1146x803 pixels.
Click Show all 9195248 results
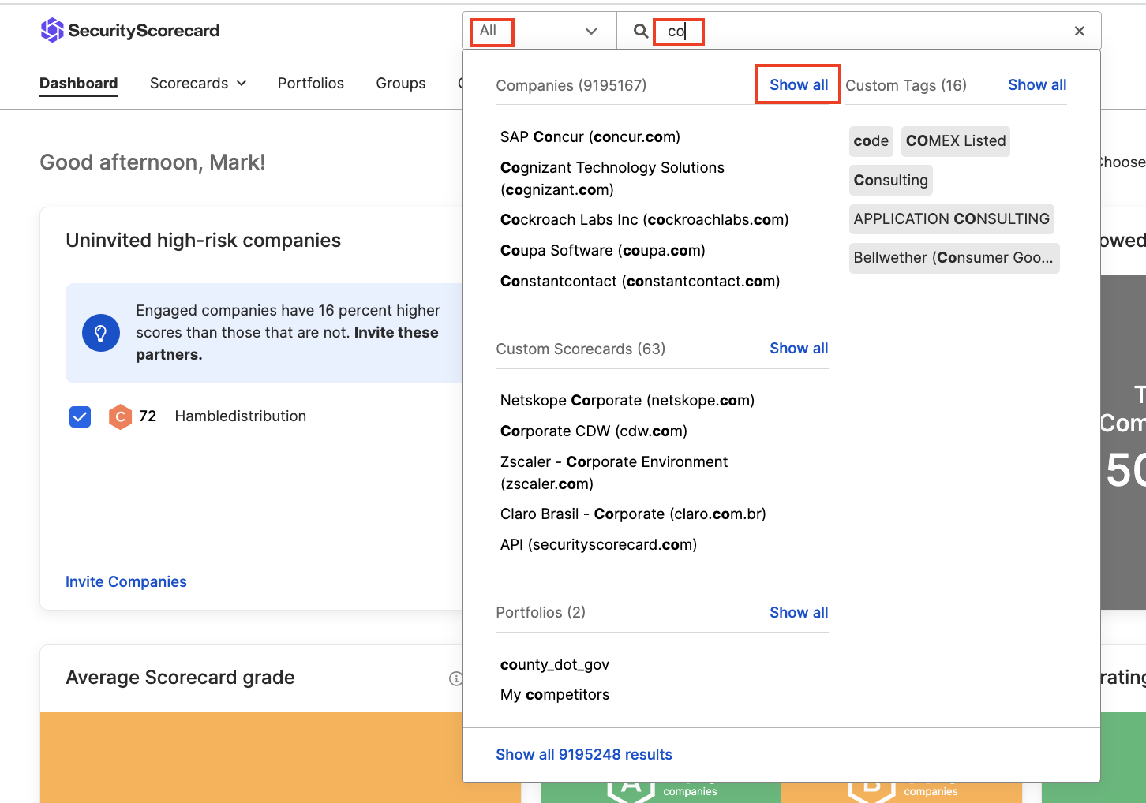click(x=584, y=754)
